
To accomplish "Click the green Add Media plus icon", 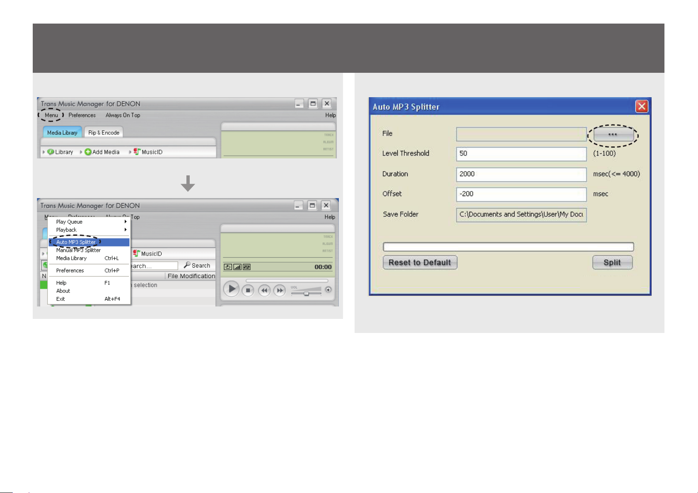I will tap(88, 152).
